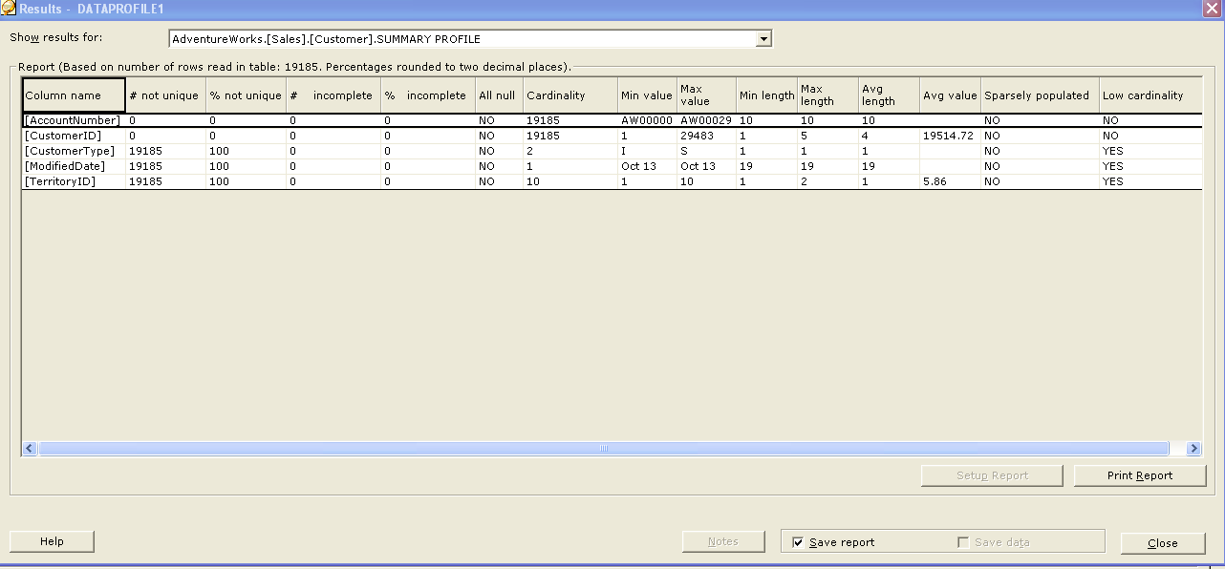The height and width of the screenshot is (569, 1225).
Task: Click the % incomplete column header
Action: pos(428,95)
